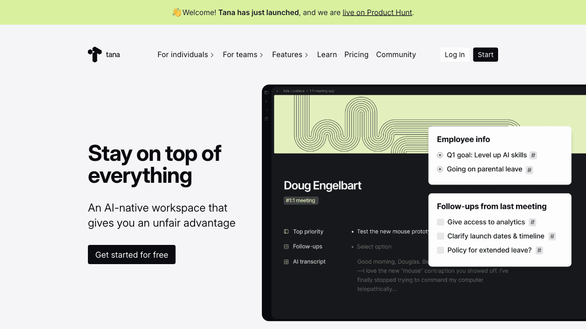Go to the Community page
Screen dimensions: 586x329
point(396,55)
